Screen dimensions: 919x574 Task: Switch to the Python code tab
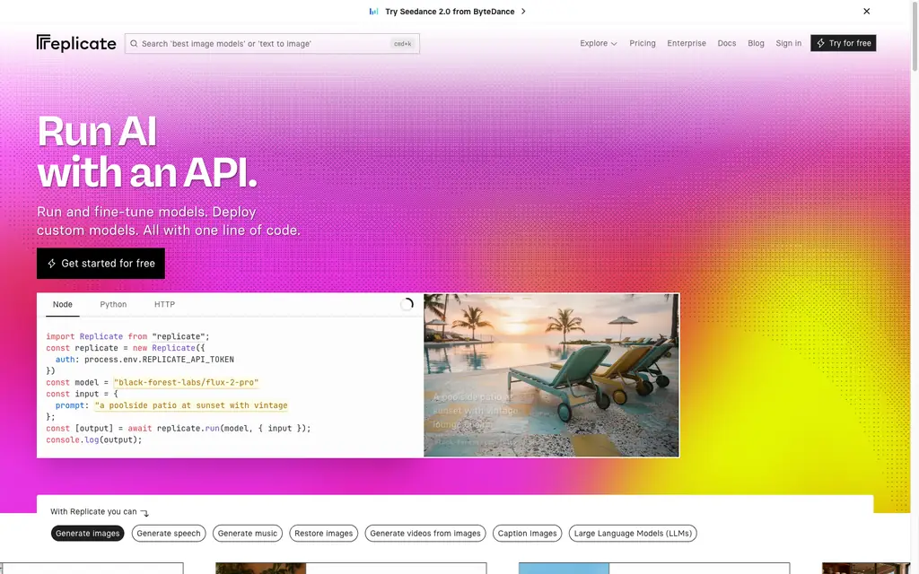(x=113, y=305)
